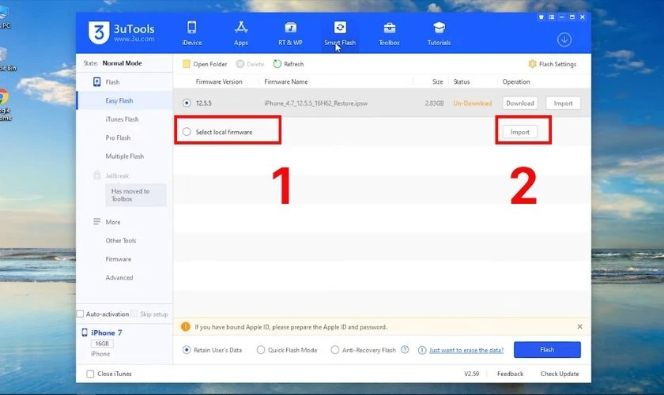Click the blue Flash button
The height and width of the screenshot is (395, 664).
[x=547, y=349]
